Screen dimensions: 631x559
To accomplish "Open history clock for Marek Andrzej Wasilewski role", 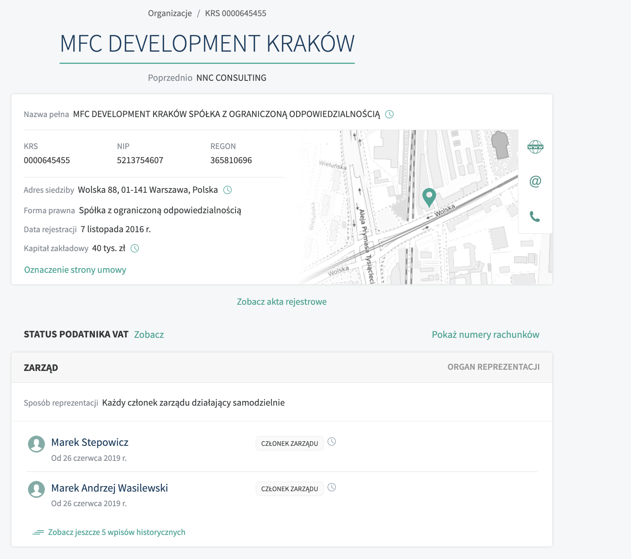I will 332,487.
